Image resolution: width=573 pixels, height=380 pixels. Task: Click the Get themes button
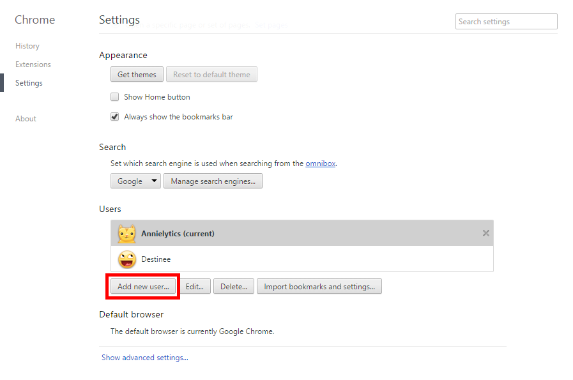click(x=137, y=75)
